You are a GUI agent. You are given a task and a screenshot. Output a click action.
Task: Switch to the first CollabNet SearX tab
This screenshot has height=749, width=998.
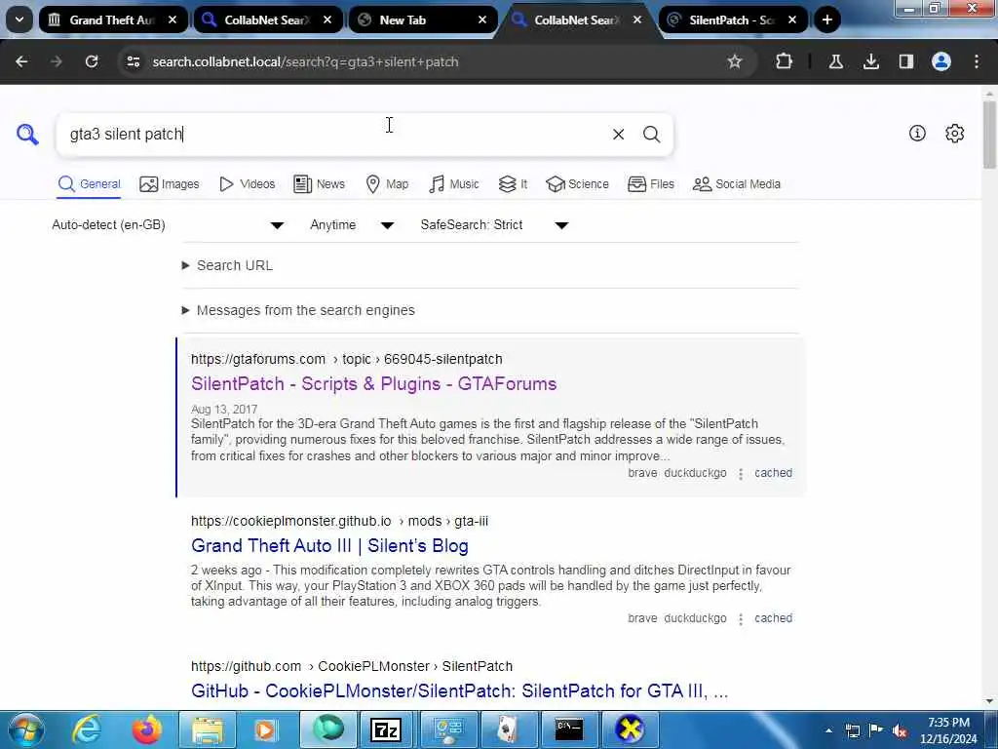[x=261, y=20]
